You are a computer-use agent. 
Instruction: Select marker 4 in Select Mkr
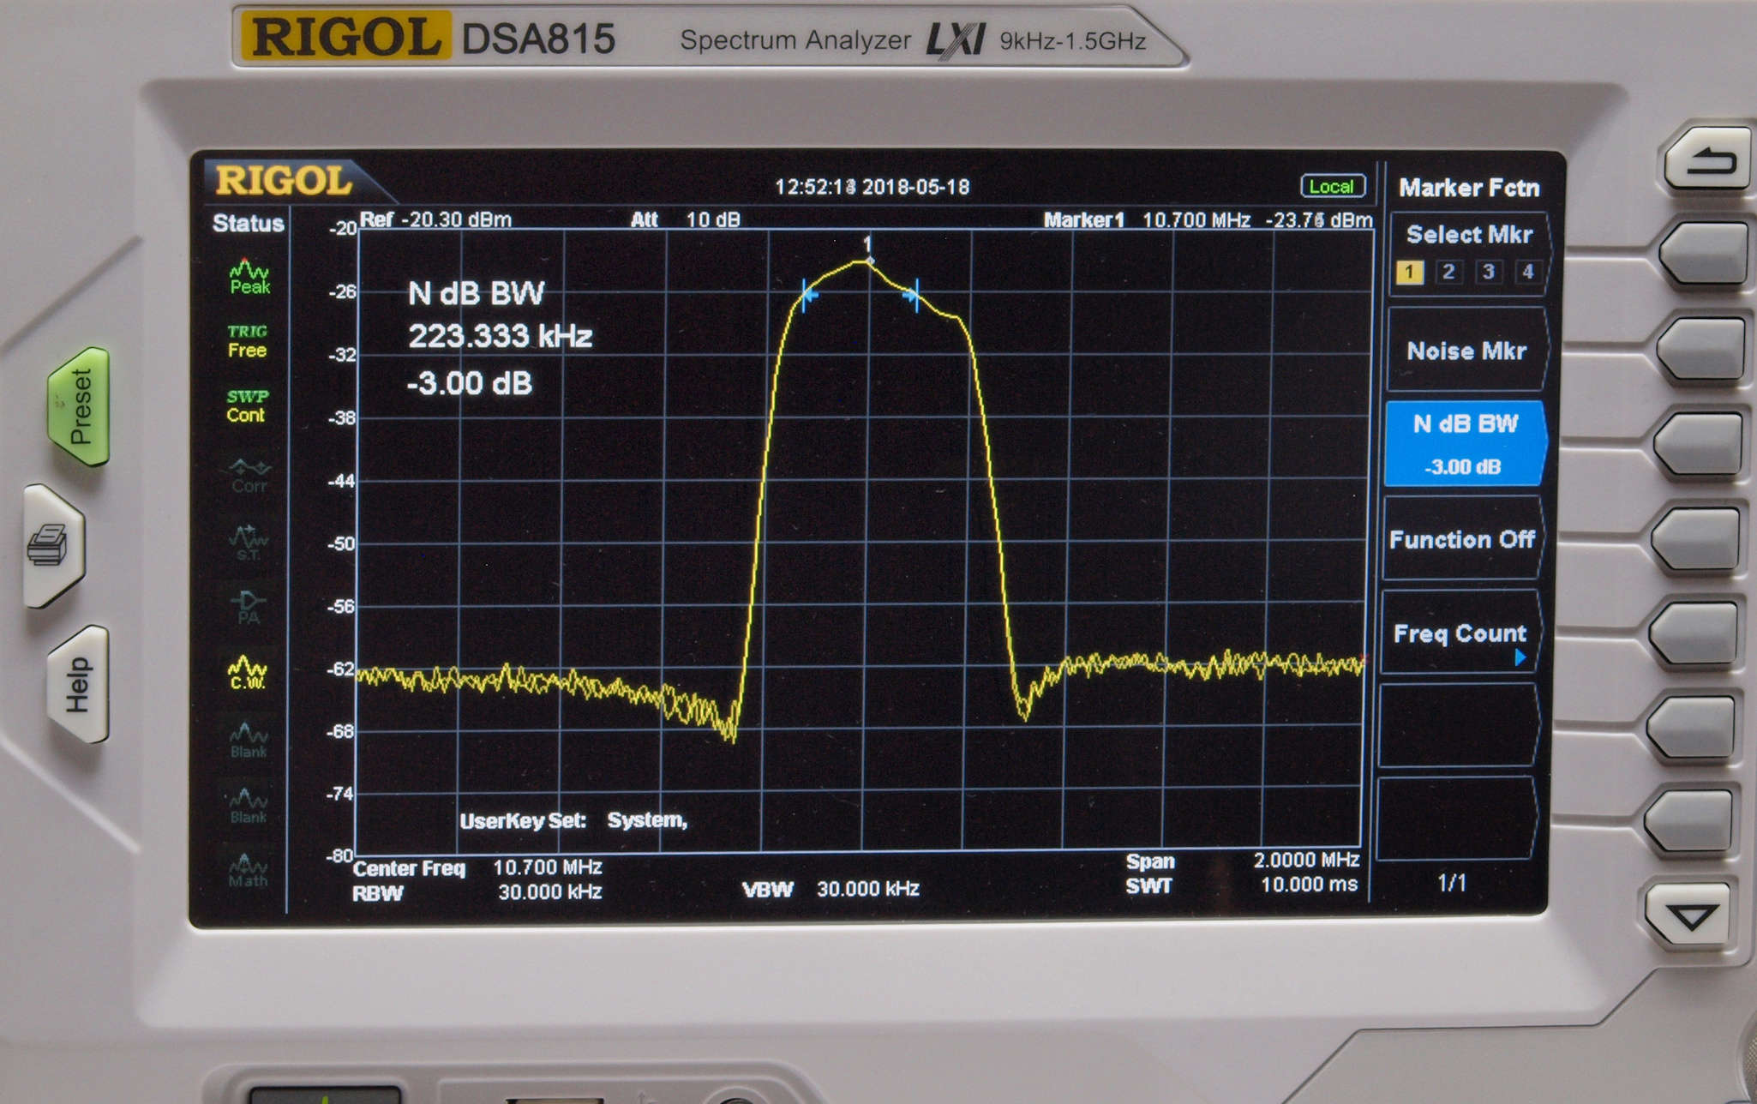1527,273
